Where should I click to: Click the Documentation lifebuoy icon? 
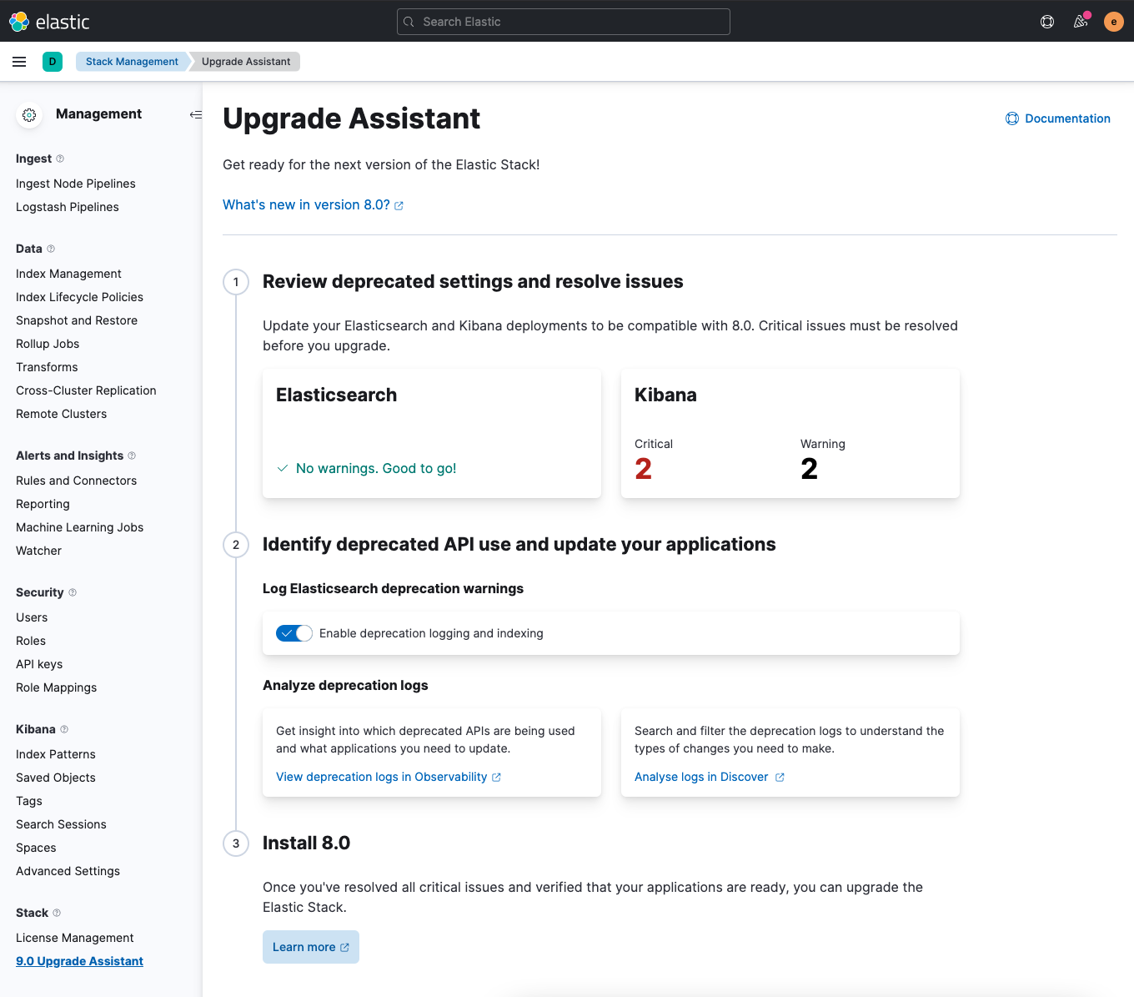(1012, 118)
